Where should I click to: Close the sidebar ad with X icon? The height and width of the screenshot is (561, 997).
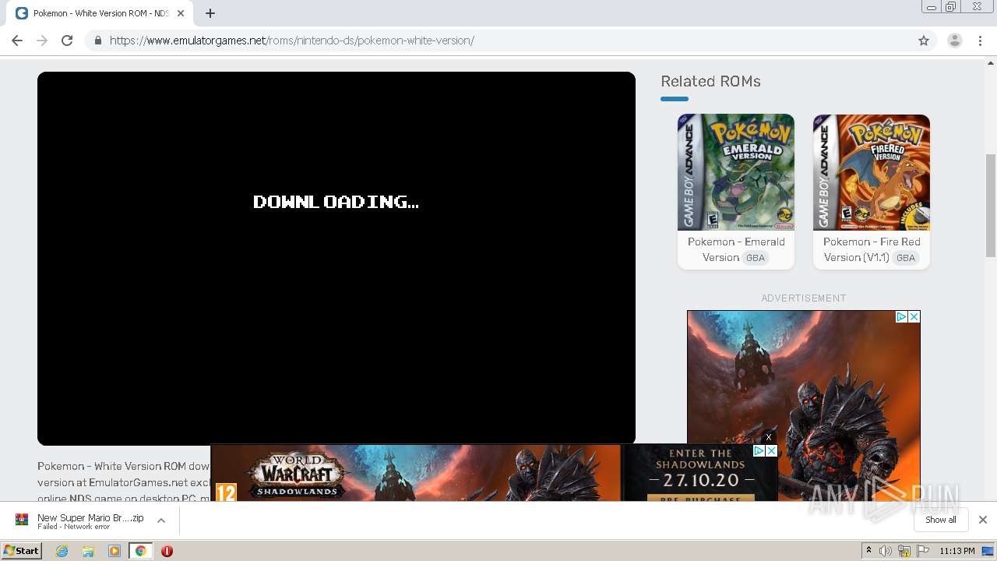(x=914, y=316)
